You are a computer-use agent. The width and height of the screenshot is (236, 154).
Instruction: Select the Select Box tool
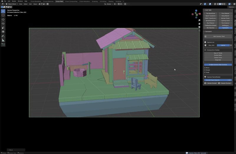coord(3,11)
